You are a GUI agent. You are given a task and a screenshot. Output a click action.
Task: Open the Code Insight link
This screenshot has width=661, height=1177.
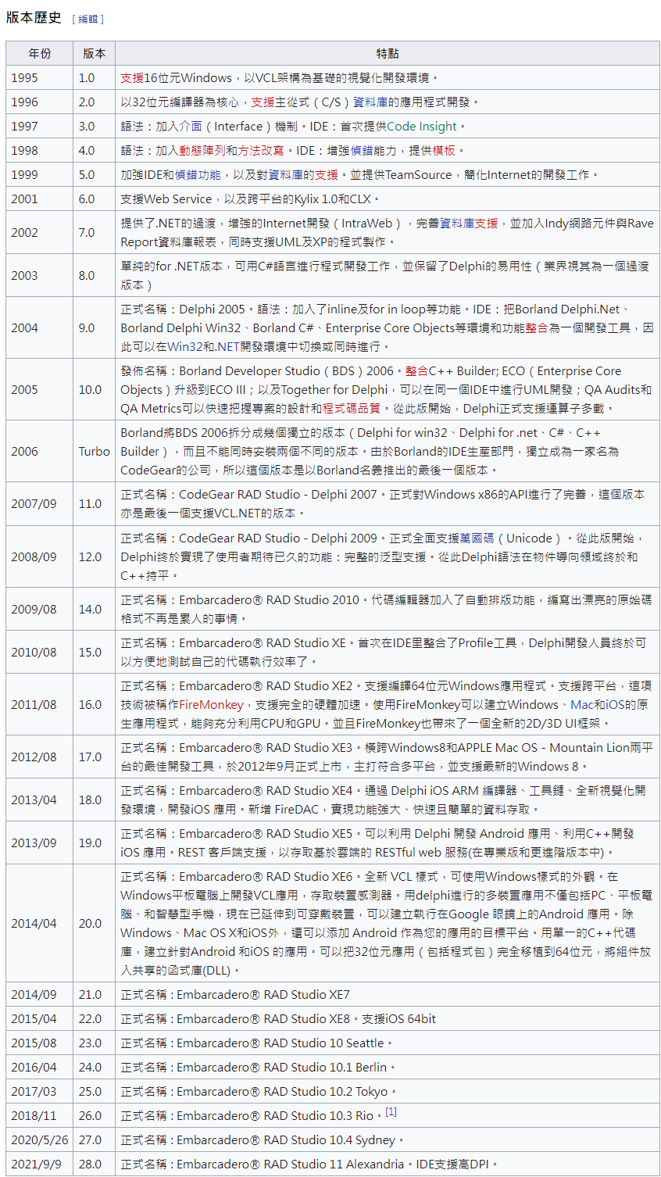coord(422,127)
